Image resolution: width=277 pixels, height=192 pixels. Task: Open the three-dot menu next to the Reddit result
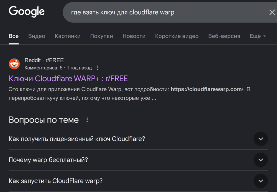click(x=98, y=68)
